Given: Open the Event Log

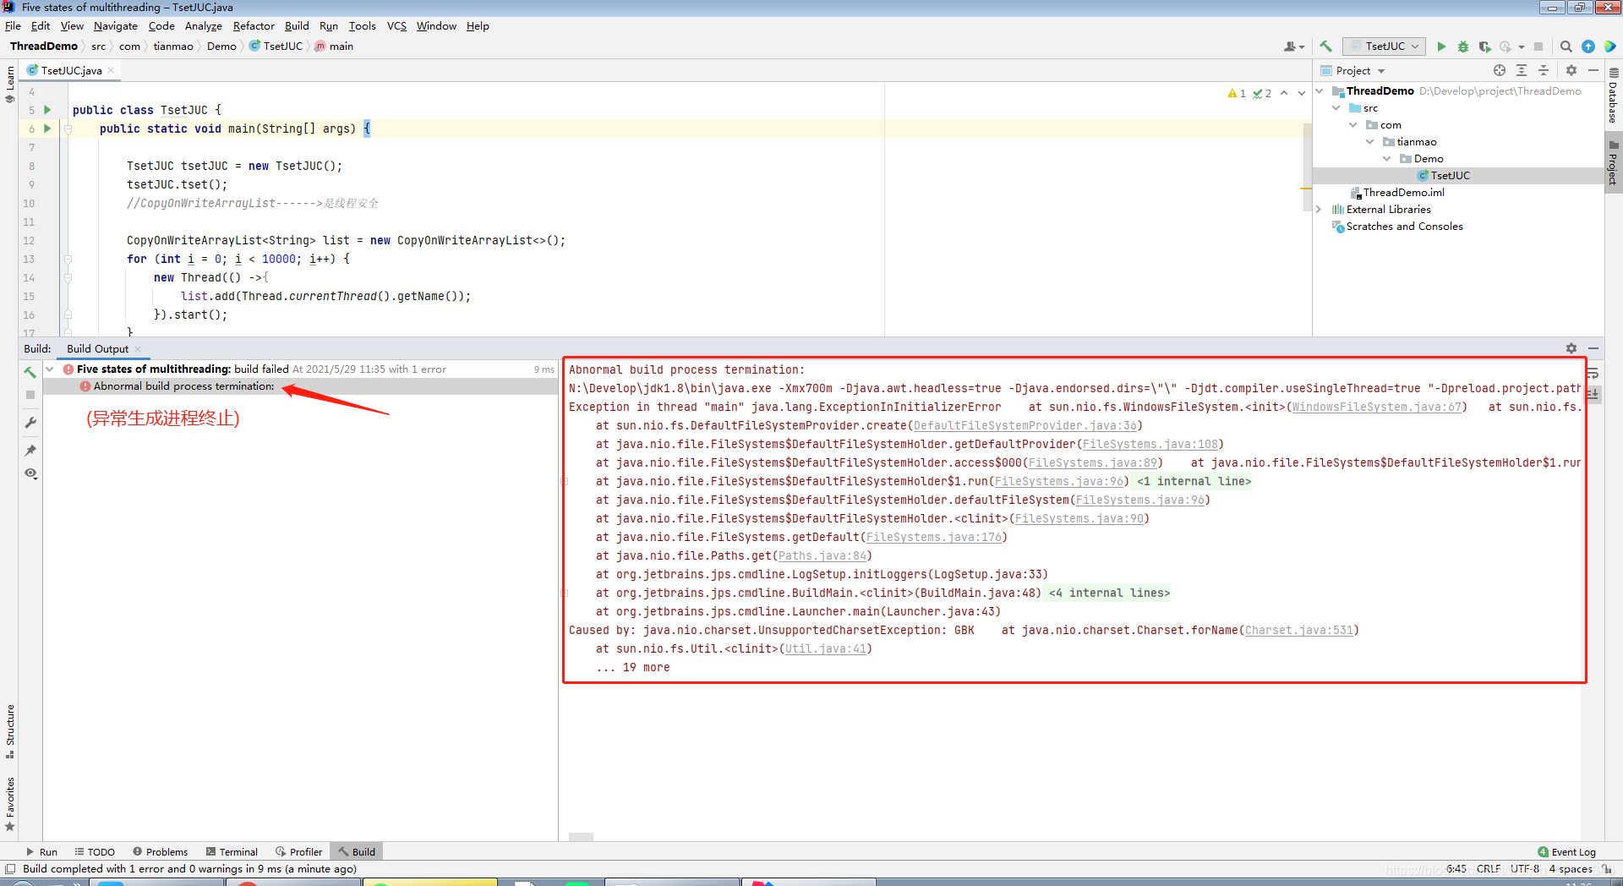Looking at the screenshot, I should [1574, 851].
